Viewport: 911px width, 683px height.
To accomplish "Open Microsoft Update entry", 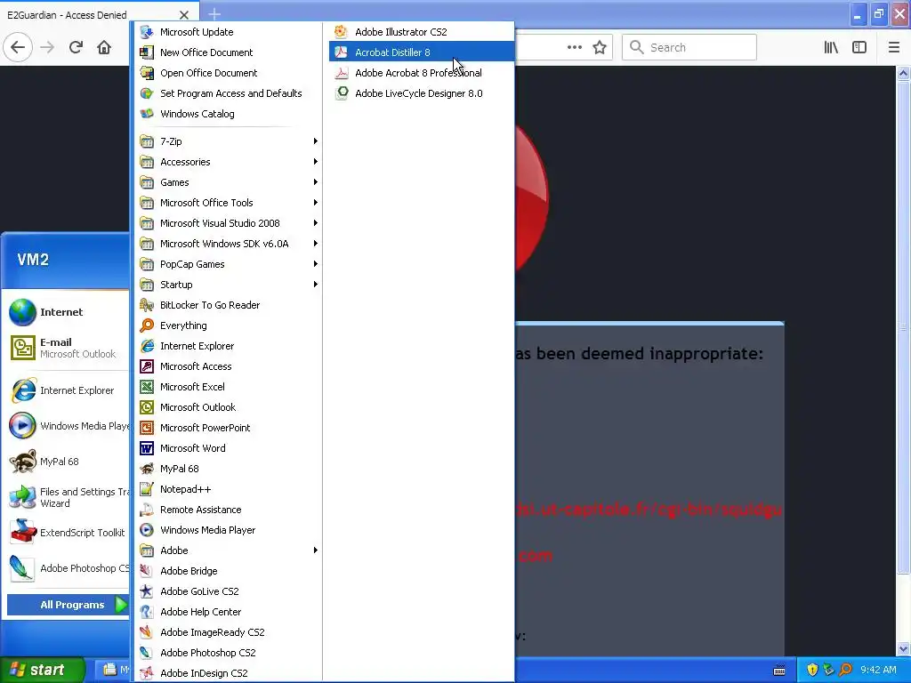I will point(228,32).
